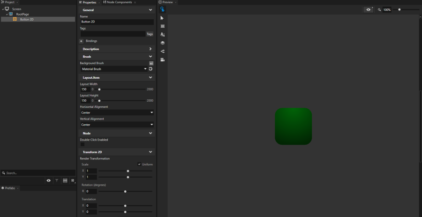Toggle the eye visibility button in Preview
The height and width of the screenshot is (217, 422).
[369, 9]
